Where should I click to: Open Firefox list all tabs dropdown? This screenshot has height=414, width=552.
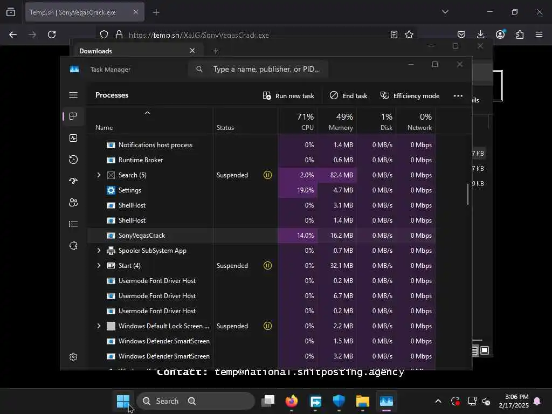point(445,12)
